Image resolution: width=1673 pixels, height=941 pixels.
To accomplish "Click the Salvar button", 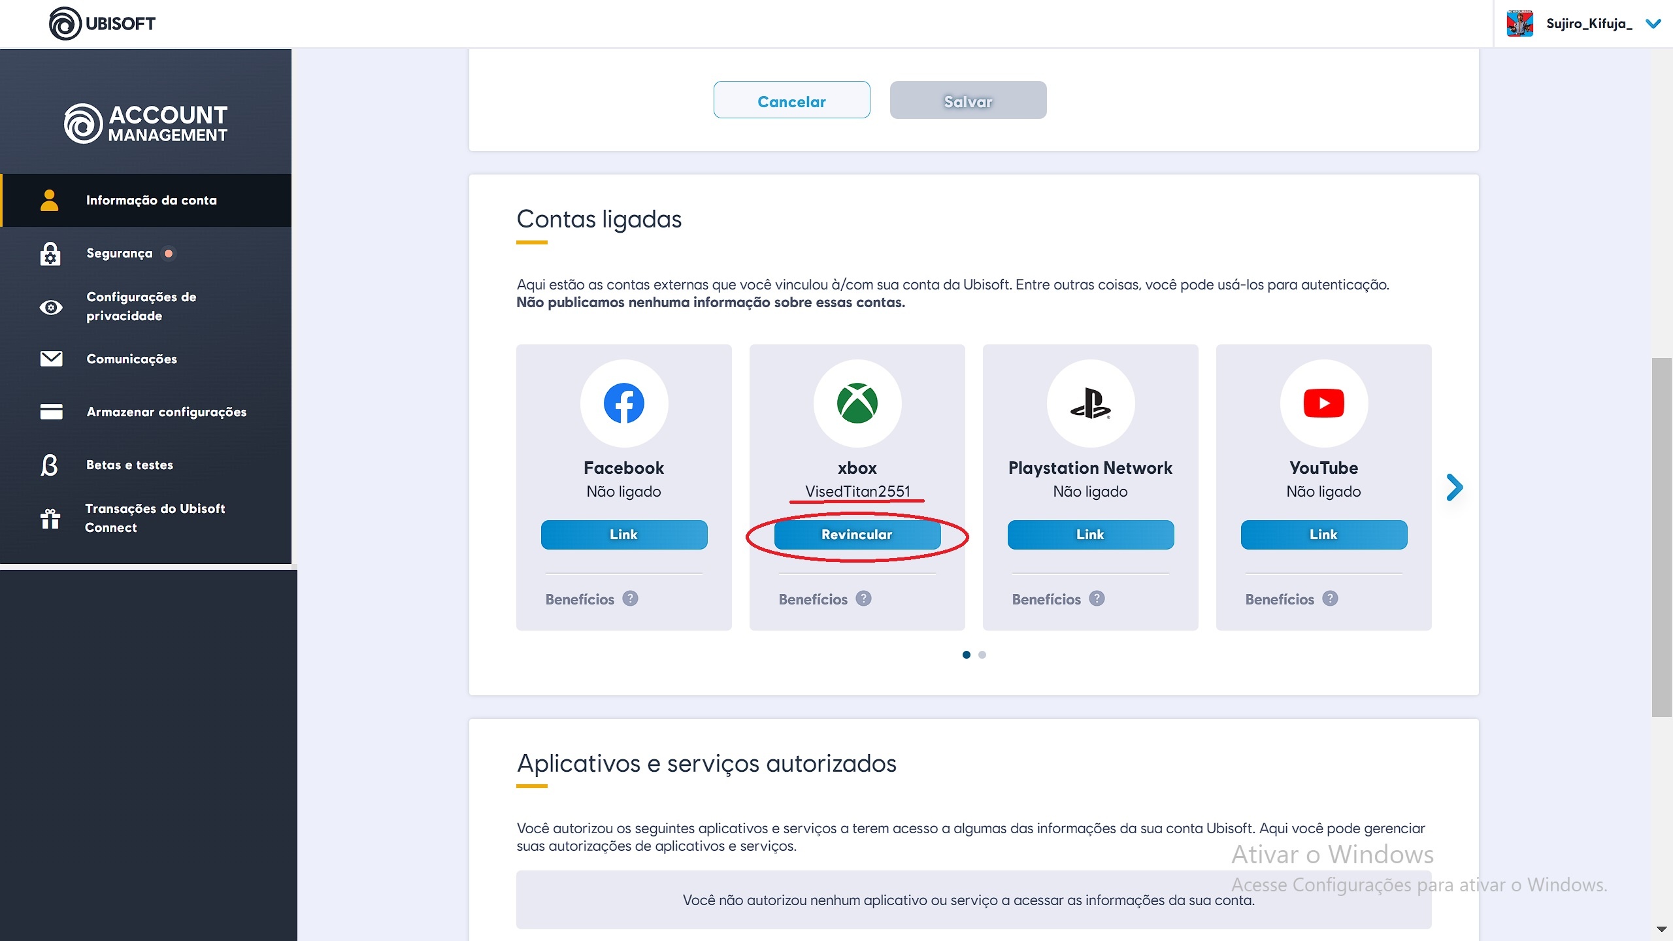I will (968, 100).
